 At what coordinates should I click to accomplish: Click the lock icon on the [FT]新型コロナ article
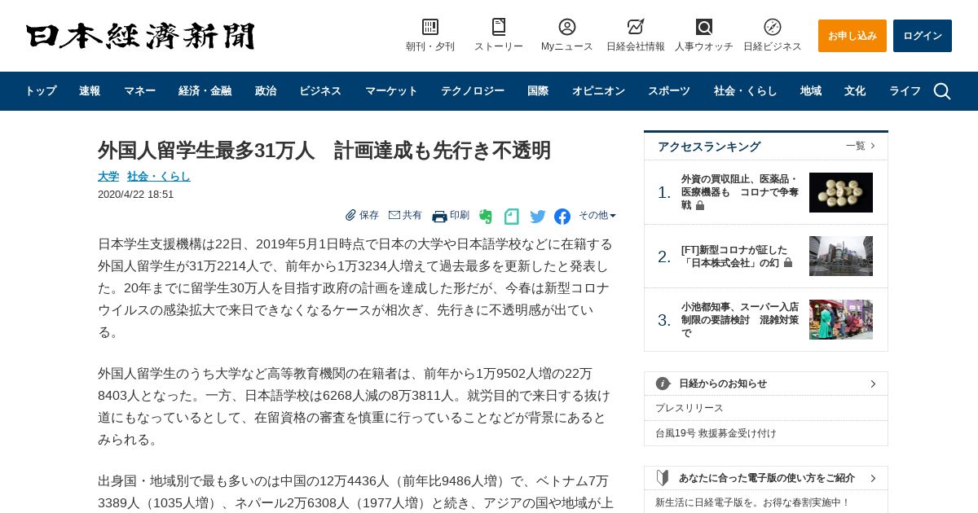pyautogui.click(x=788, y=263)
